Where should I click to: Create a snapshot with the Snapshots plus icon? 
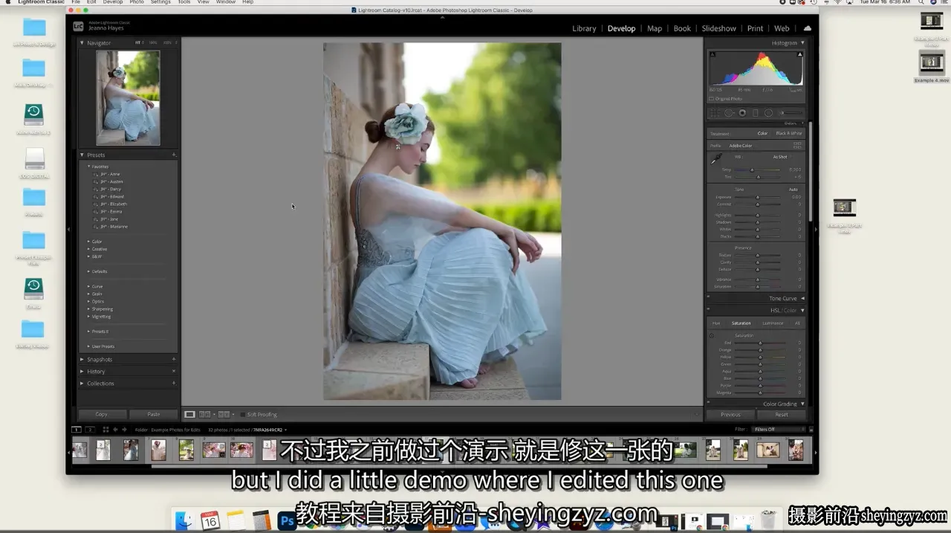coord(174,360)
